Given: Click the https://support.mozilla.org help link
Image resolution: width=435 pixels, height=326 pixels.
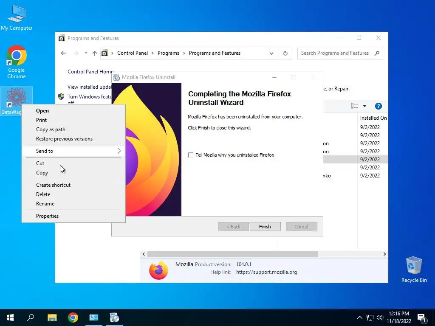Looking at the screenshot, I should click(266, 272).
